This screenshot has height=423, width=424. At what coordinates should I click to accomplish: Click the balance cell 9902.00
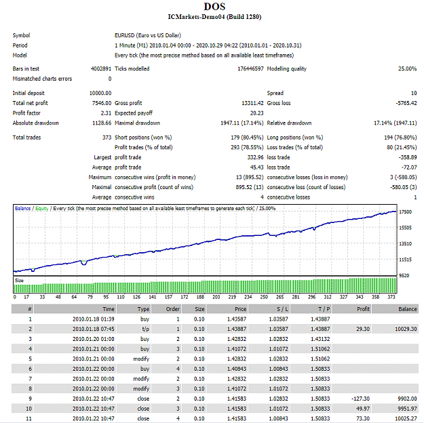tap(407, 399)
